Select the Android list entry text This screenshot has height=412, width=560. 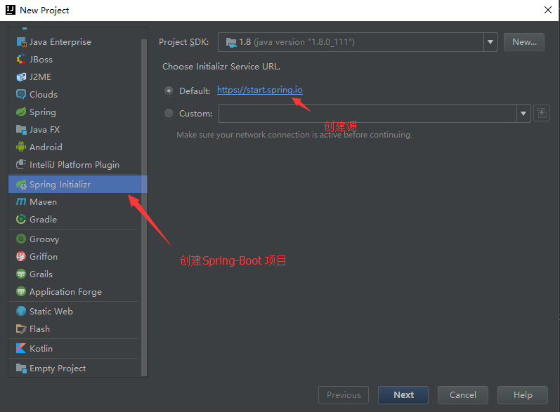pyautogui.click(x=46, y=147)
